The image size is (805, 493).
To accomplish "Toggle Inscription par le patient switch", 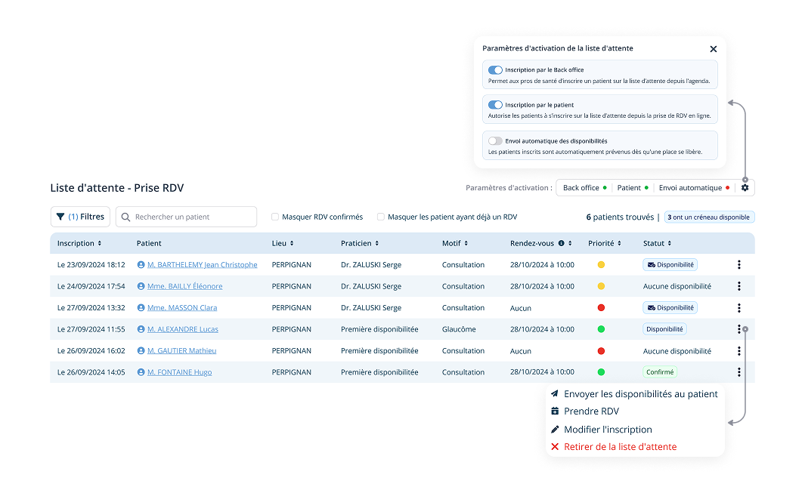I will pos(495,105).
